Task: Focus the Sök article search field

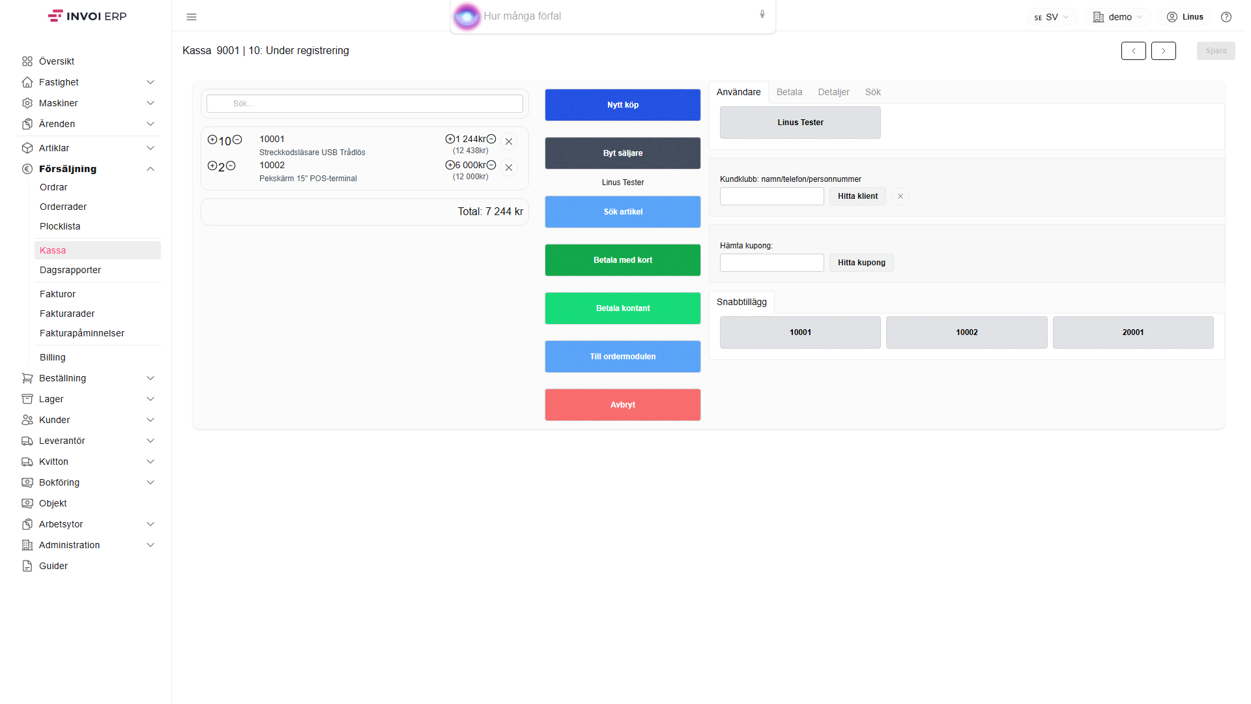Action: (x=365, y=104)
